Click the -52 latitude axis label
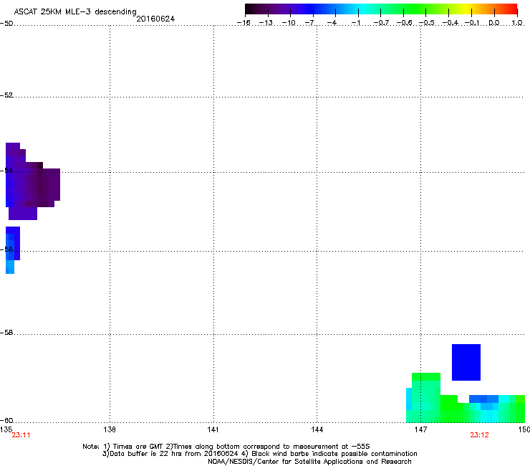Screen dimensions: 530x466 pos(6,95)
